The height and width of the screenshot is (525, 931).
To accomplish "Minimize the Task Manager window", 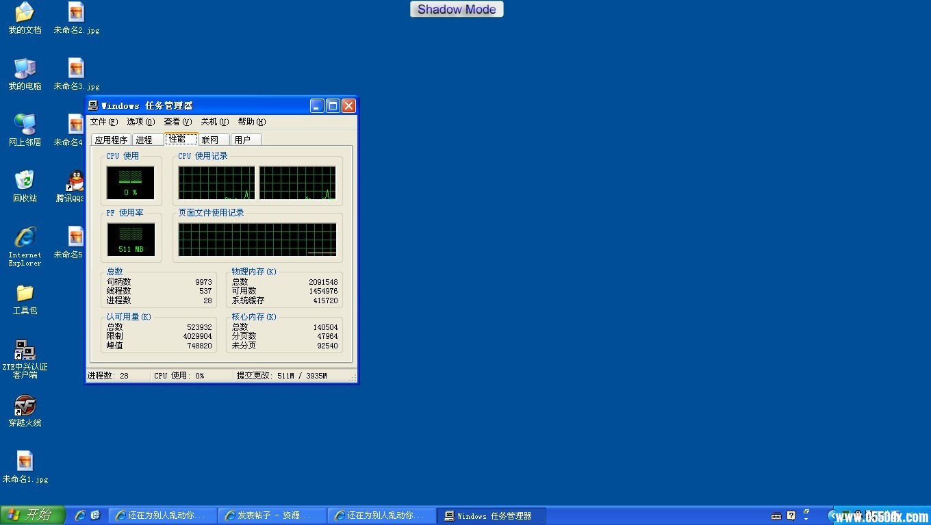I will tap(317, 105).
